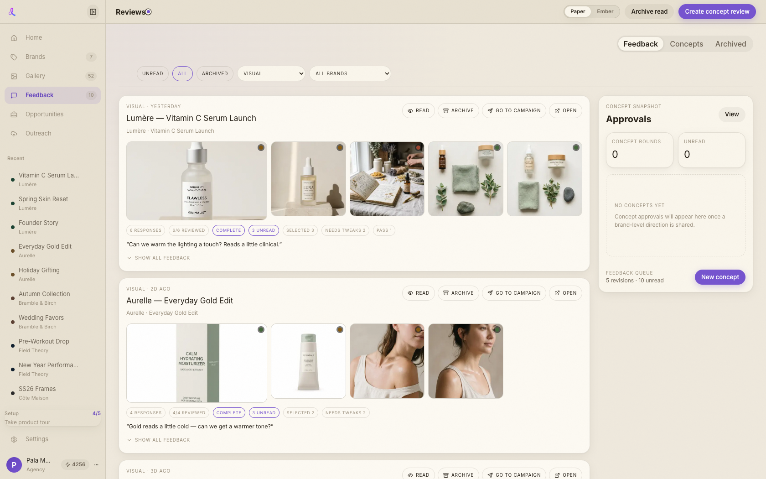Switch theme to Ember
The image size is (766, 479).
(x=605, y=12)
